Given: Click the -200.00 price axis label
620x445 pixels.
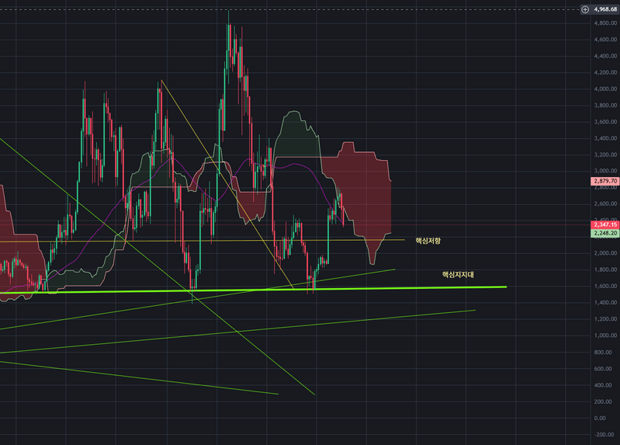Looking at the screenshot, I should 604,434.
